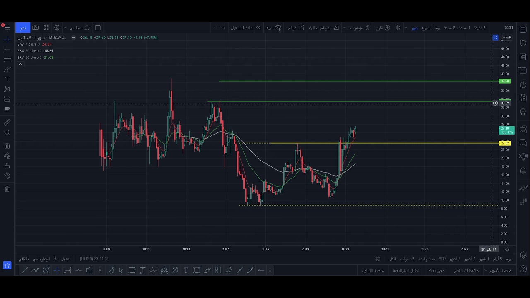
Task: Toggle logarithmic scale
Action: tap(42, 259)
